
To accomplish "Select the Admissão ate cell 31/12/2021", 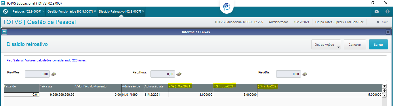I will point(156,95).
